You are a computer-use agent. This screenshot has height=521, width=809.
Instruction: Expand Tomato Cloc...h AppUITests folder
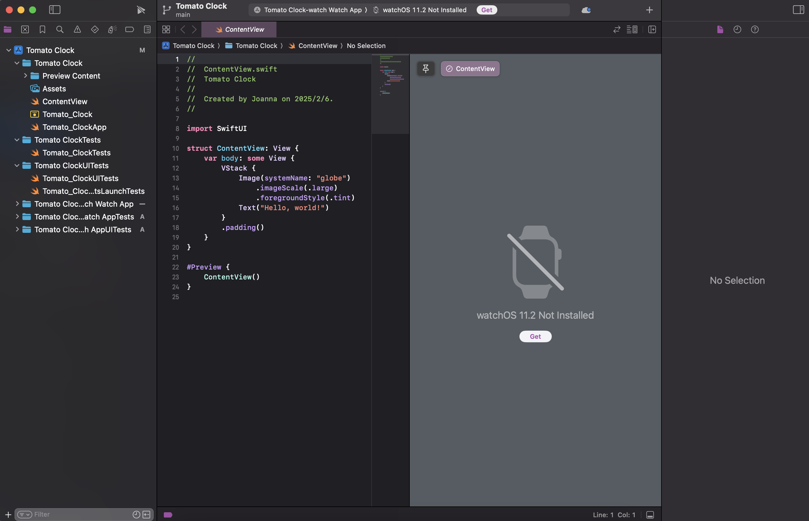[17, 229]
